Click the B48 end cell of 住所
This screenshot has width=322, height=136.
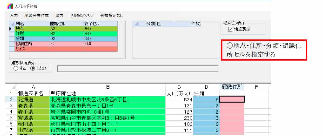[101, 34]
